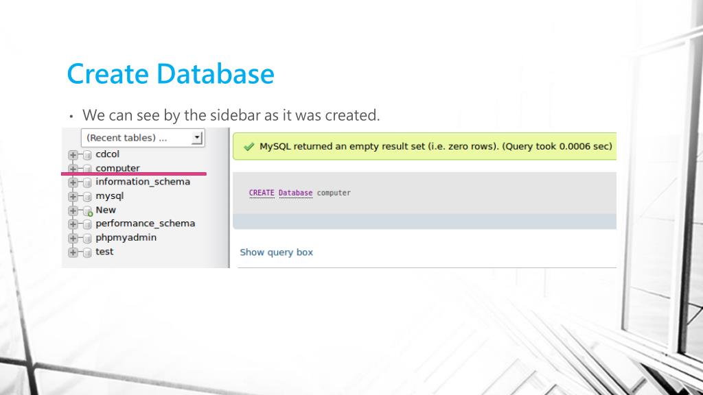The width and height of the screenshot is (703, 395).
Task: Click the Database keyword link
Action: [x=295, y=193]
